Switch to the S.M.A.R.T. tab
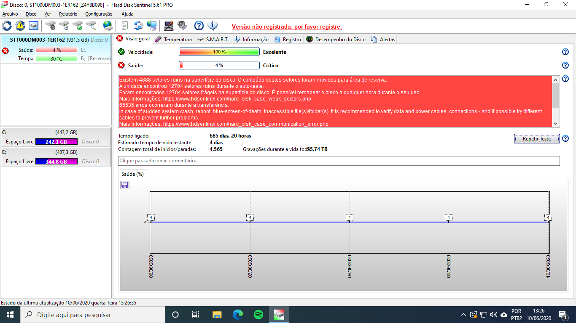This screenshot has width=576, height=323. tap(213, 39)
